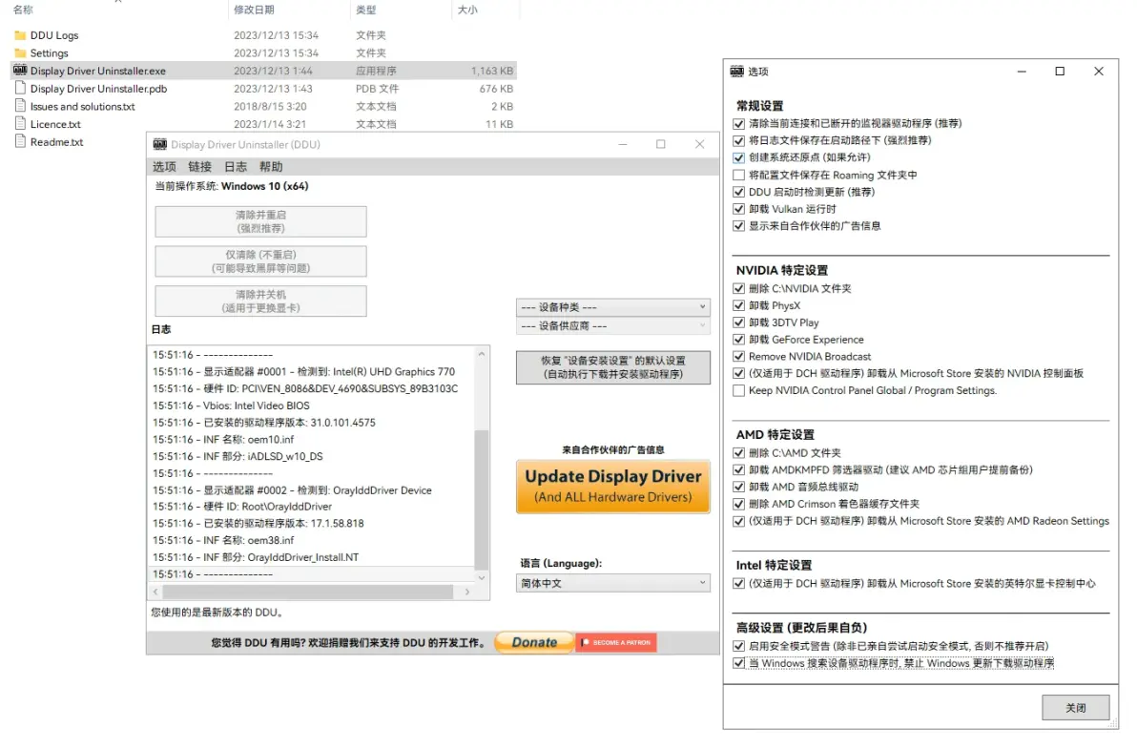Click the Settings folder icon
The height and width of the screenshot is (749, 1137).
tap(20, 53)
